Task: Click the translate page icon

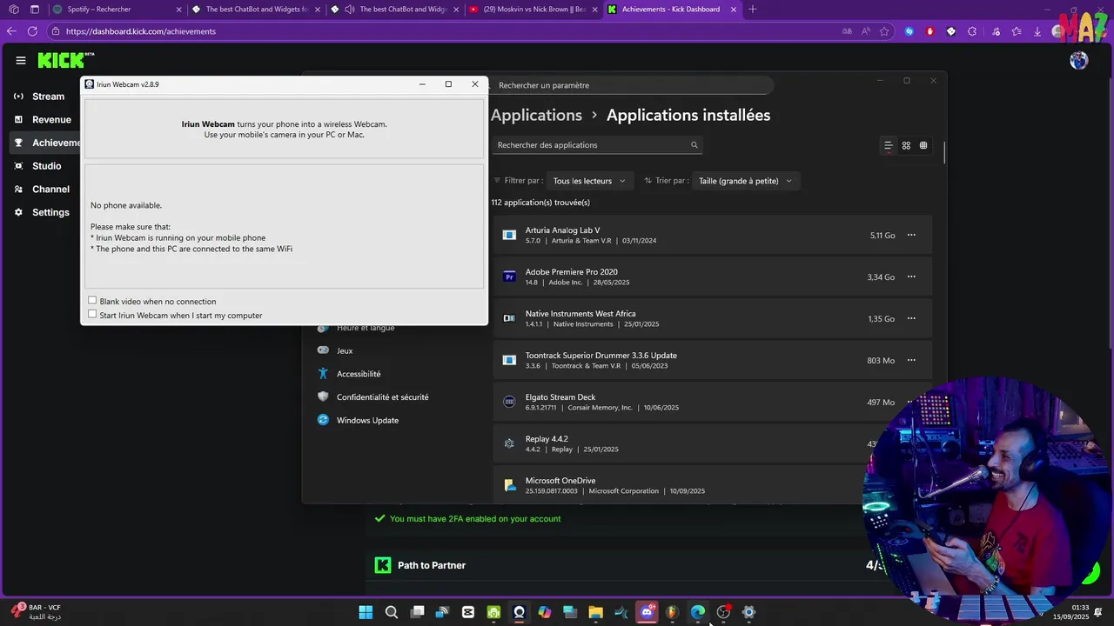Action: coord(847,31)
